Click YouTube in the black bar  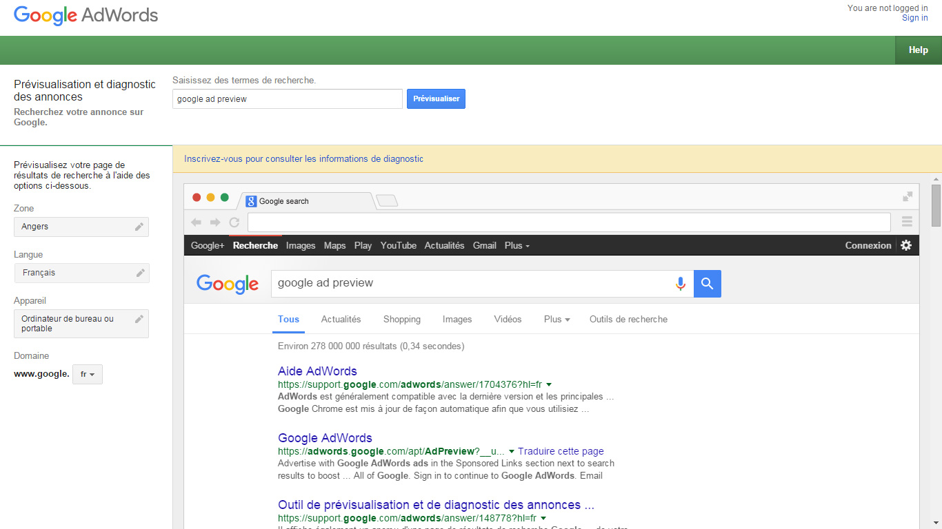(399, 245)
